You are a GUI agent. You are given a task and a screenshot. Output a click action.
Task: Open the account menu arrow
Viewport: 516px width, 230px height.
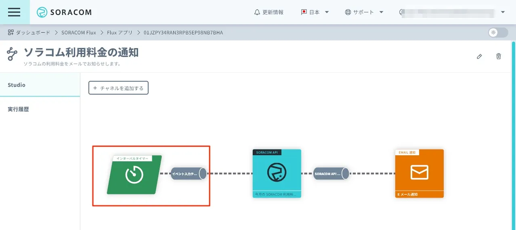(x=503, y=12)
